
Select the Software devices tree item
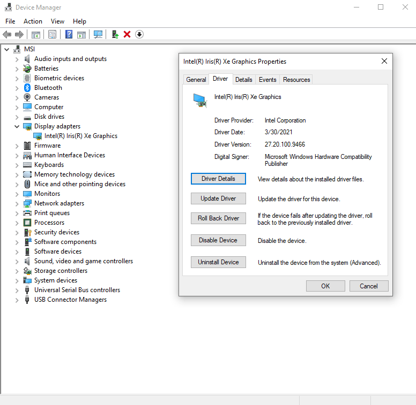pyautogui.click(x=58, y=251)
